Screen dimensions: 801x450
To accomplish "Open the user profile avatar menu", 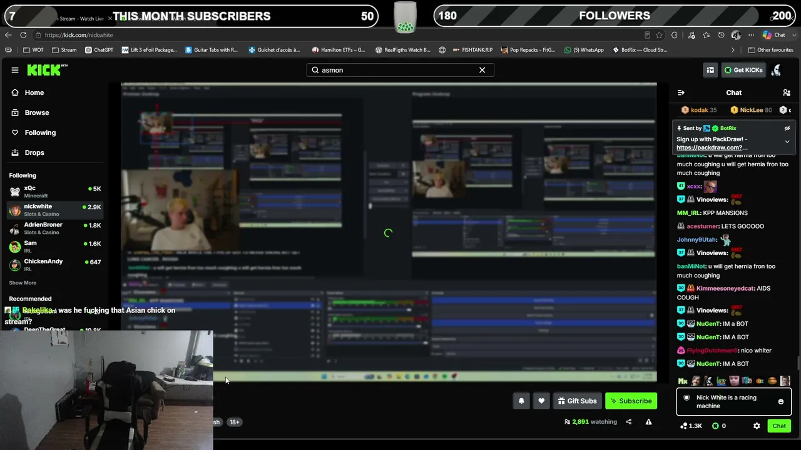I will click(x=777, y=70).
